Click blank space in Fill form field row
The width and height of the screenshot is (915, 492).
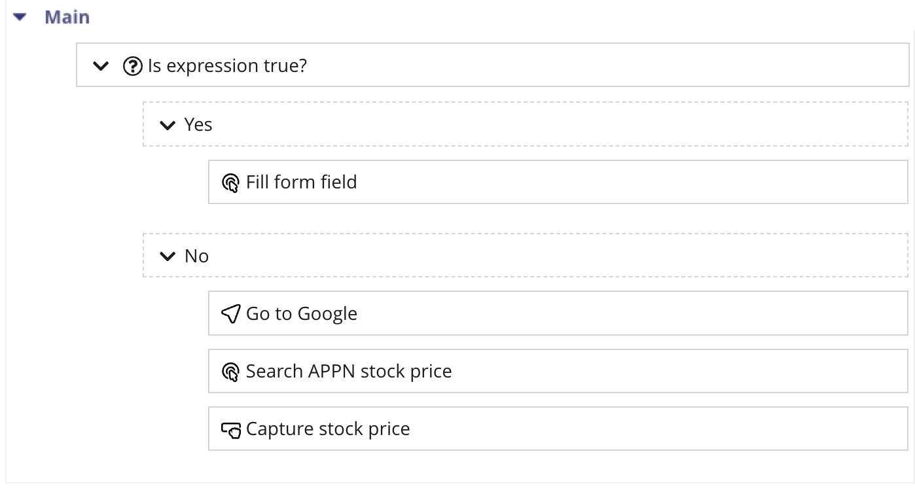click(622, 182)
